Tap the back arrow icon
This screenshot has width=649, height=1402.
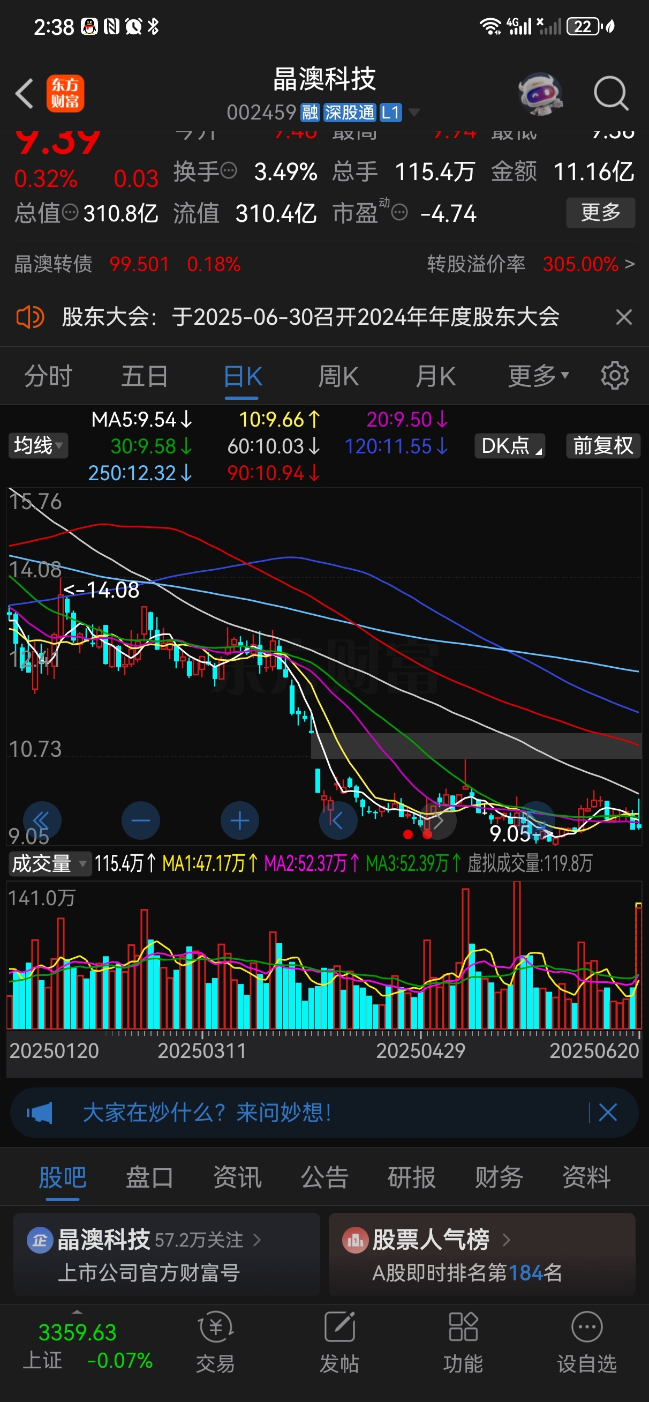[25, 94]
